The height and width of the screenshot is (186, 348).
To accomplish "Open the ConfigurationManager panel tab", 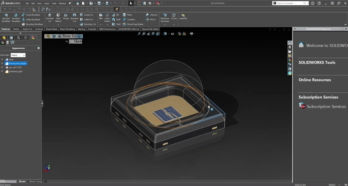I will (18, 38).
